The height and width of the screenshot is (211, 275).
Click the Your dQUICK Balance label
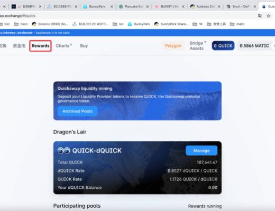pos(79,187)
